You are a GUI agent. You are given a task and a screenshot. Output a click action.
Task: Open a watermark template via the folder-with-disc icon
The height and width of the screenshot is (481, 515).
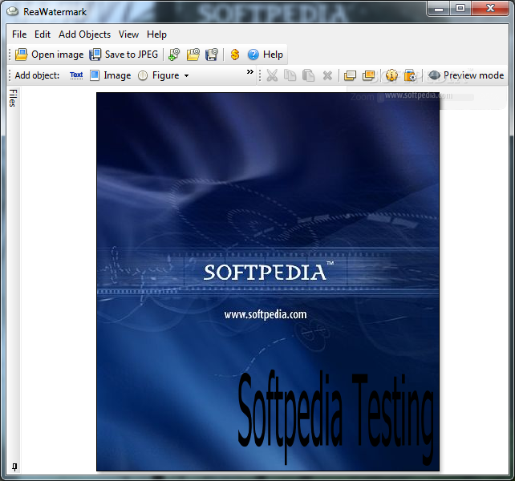tap(193, 55)
